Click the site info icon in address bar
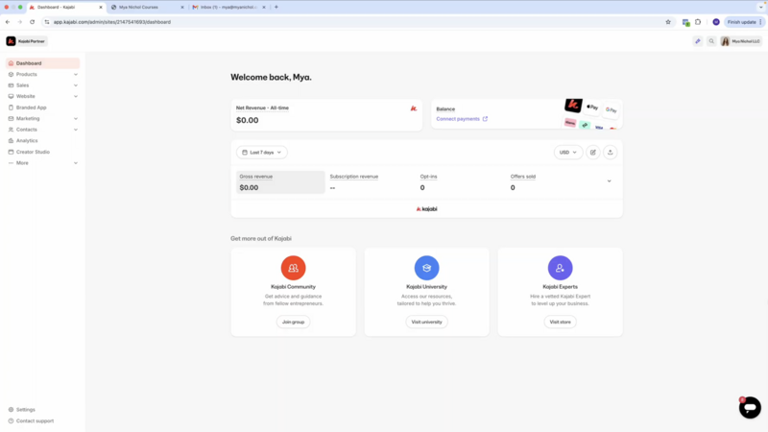 pyautogui.click(x=47, y=22)
